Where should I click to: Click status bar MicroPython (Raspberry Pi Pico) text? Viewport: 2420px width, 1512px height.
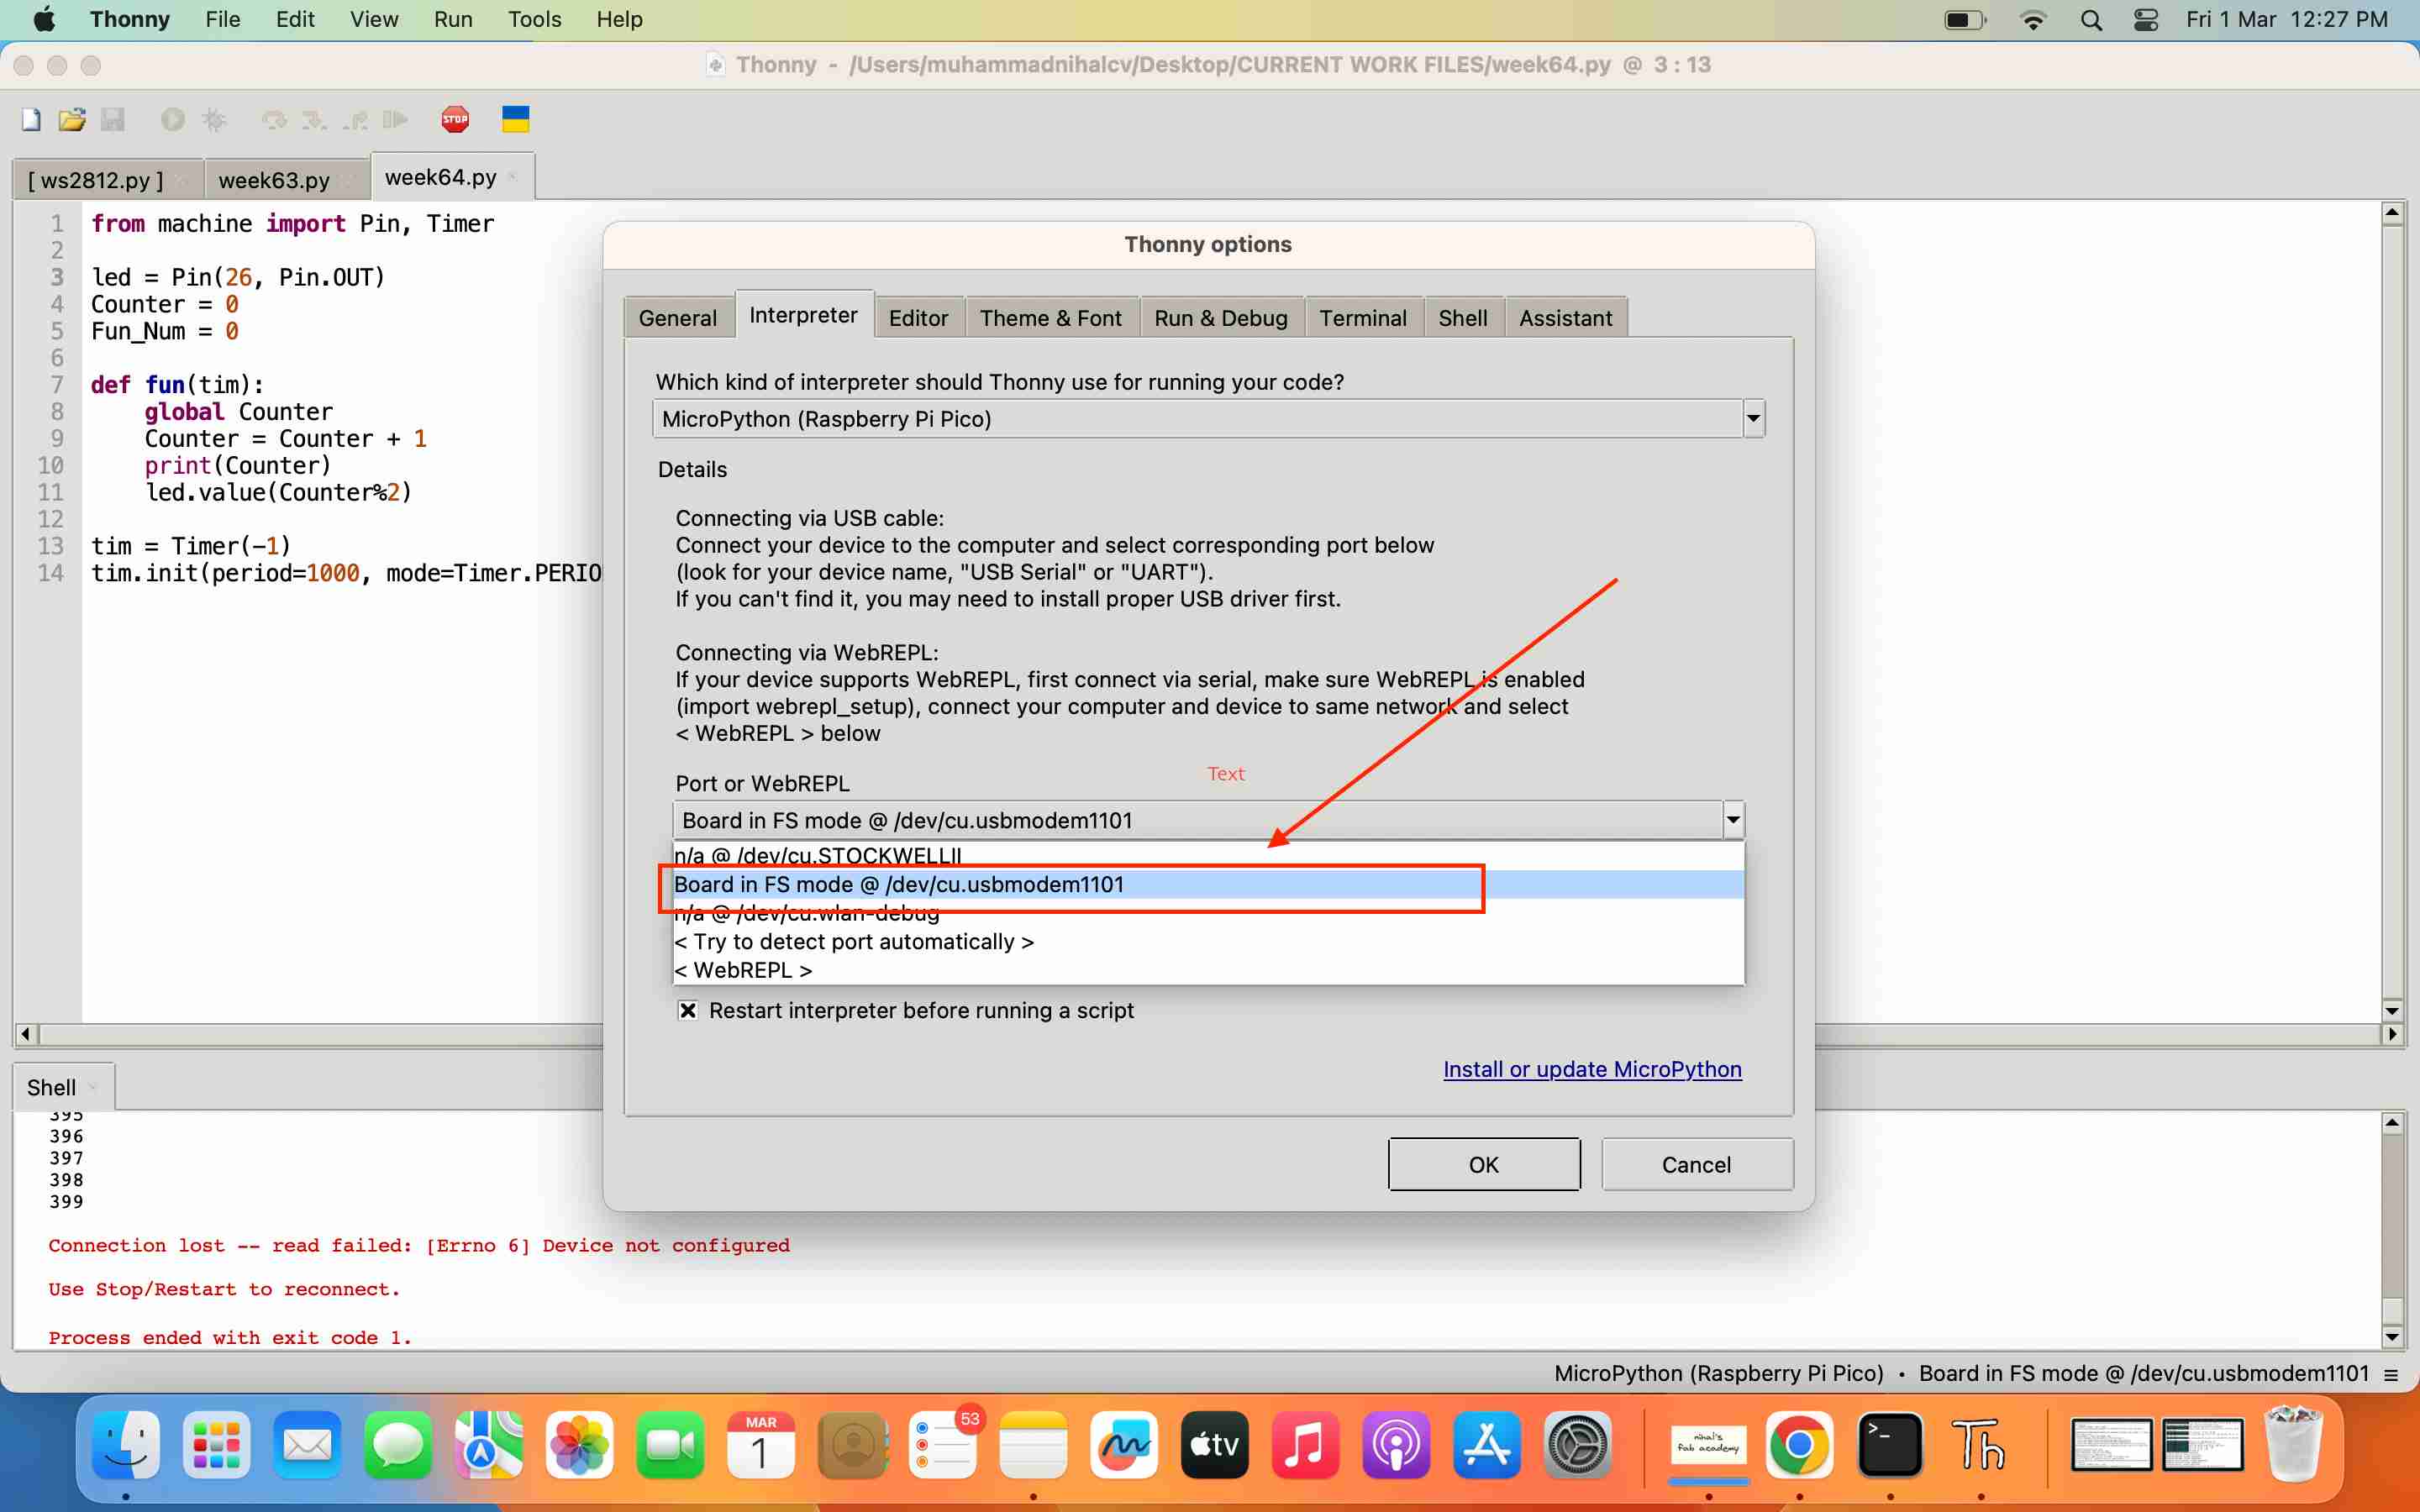coord(1719,1374)
